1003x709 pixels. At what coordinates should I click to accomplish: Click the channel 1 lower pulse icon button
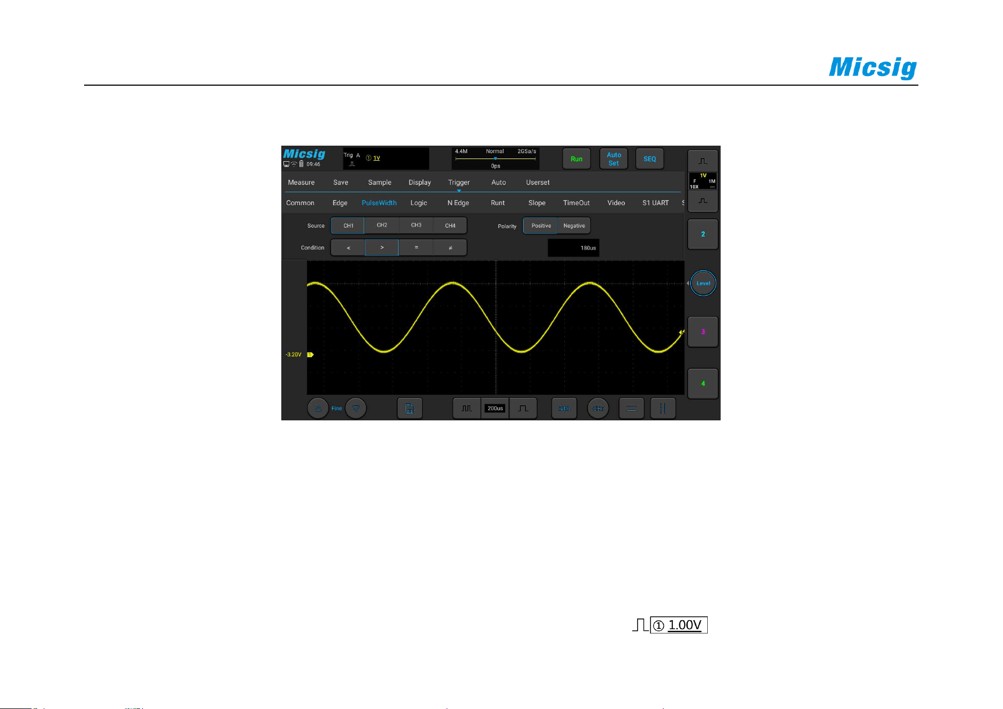(703, 201)
